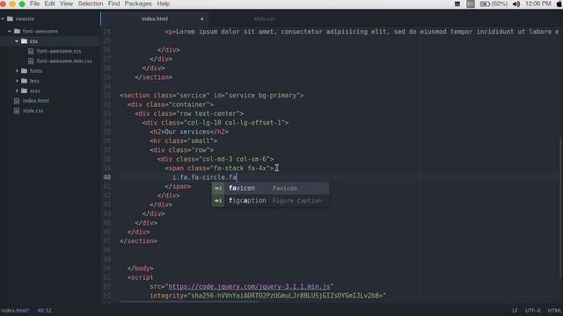Collapse the newsite project root
The height and width of the screenshot is (316, 563).
tap(3, 18)
